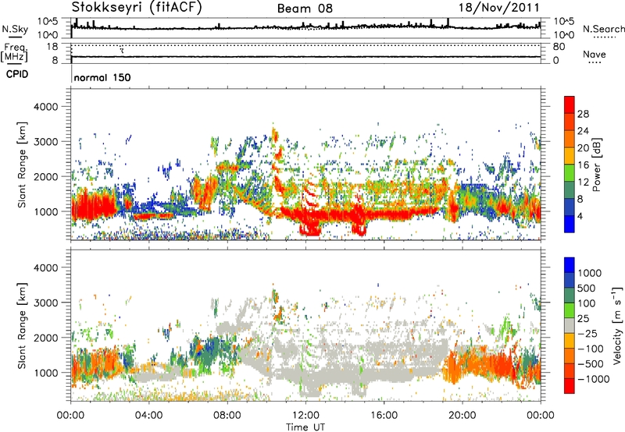
Task: Select the "28" power colorbar label
Action: click(x=583, y=114)
